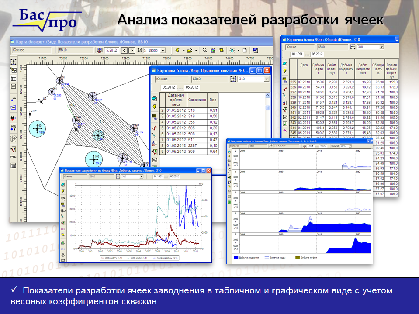This screenshot has width=419, height=314.
Task: Click the blue cube icon in map toolbar
Action: coord(255,50)
